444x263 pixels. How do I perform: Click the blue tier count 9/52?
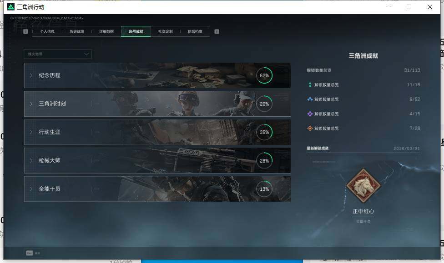pos(415,99)
